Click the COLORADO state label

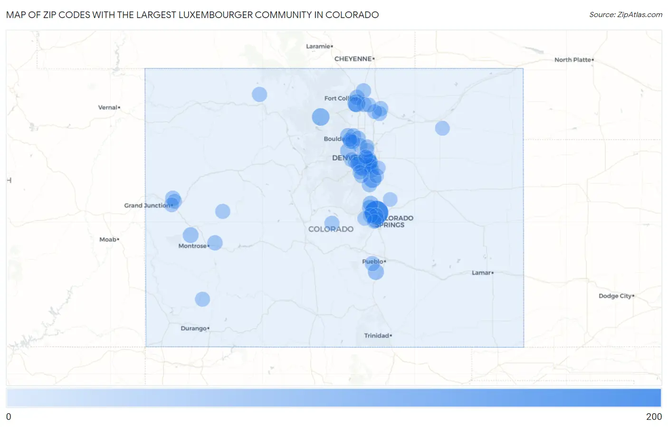pos(331,229)
